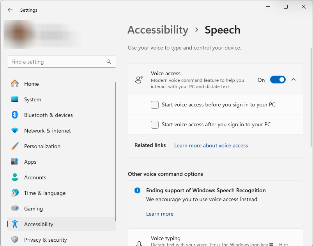Click the Voice typing card title
This screenshot has width=313, height=246.
click(166, 238)
